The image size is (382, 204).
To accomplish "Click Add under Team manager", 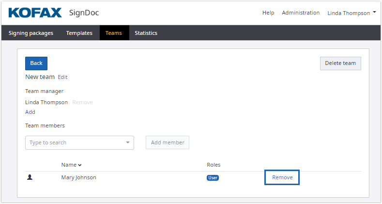I will 30,112.
